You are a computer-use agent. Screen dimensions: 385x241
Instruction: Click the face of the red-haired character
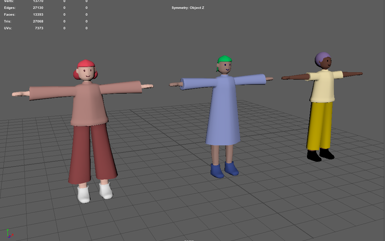point(87,73)
